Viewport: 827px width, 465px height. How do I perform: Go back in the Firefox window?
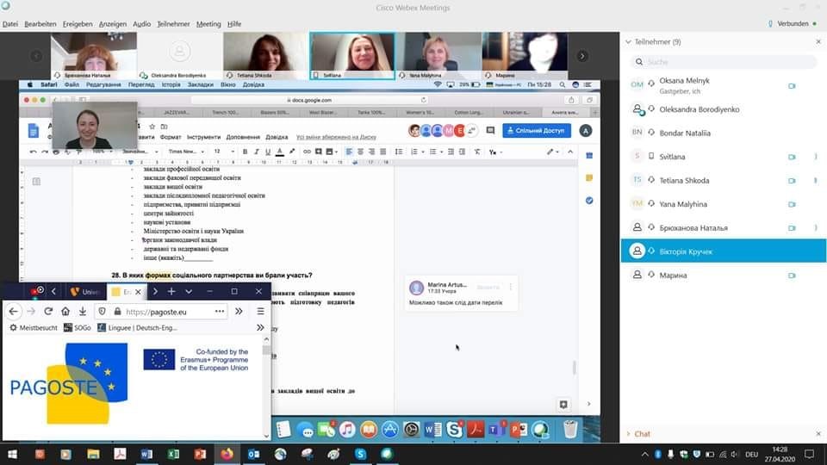[x=13, y=312]
